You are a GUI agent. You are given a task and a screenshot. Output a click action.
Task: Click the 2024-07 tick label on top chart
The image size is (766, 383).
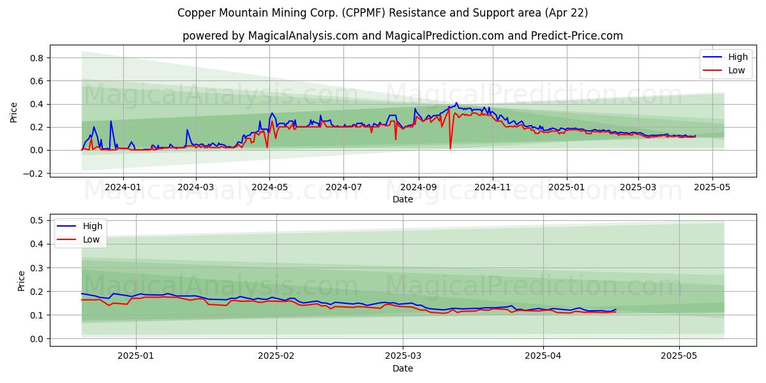(x=343, y=187)
